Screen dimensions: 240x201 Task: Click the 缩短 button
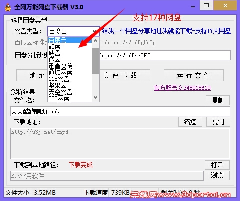pos(190,122)
